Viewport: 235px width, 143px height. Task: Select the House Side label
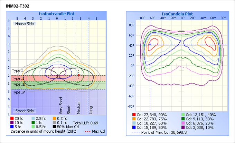tap(23, 24)
